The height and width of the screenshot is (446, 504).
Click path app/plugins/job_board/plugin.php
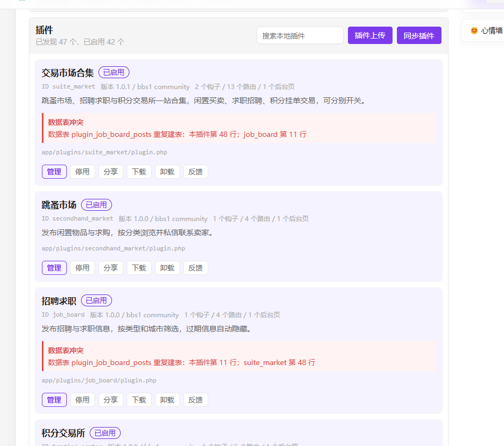coord(99,380)
